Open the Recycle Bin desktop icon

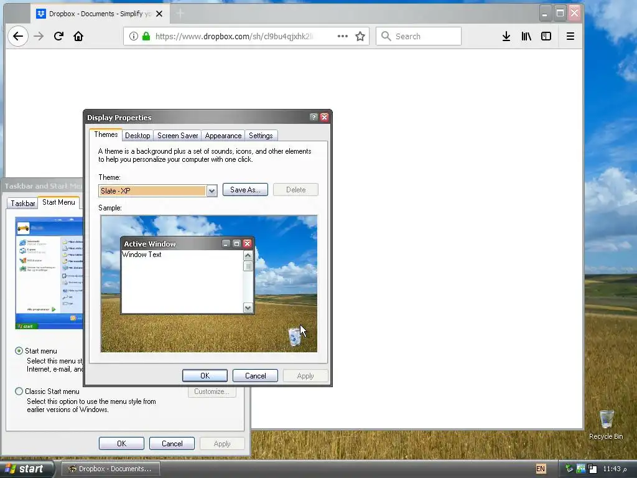point(606,424)
